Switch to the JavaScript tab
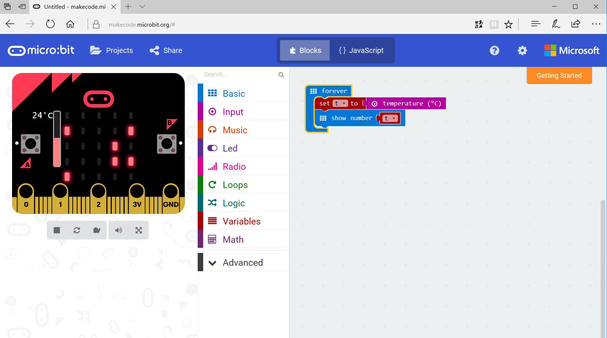Screen dimensions: 607x338 pos(361,50)
